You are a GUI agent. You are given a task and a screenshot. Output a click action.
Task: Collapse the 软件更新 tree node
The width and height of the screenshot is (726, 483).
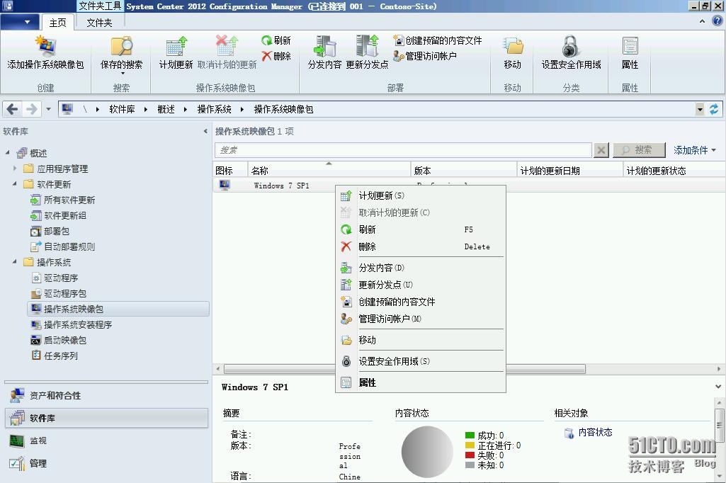(15, 184)
